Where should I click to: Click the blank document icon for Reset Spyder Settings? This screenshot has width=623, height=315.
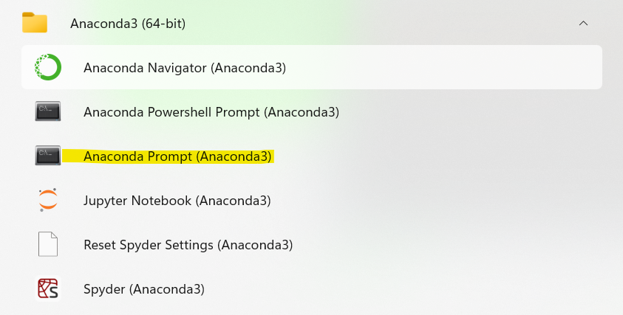48,244
